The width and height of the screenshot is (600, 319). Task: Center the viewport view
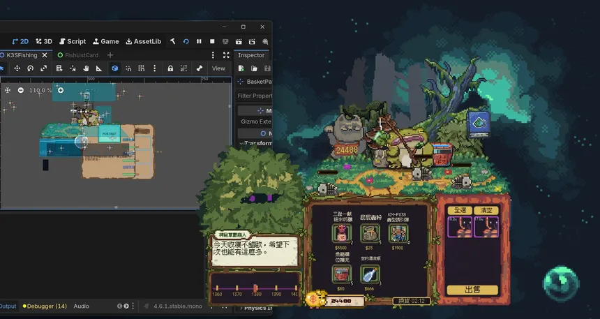[8, 90]
